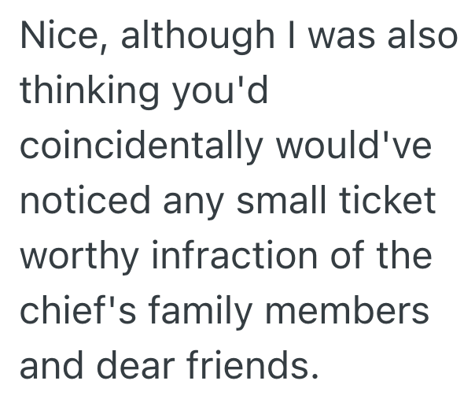Click the word "although"

tap(191, 39)
